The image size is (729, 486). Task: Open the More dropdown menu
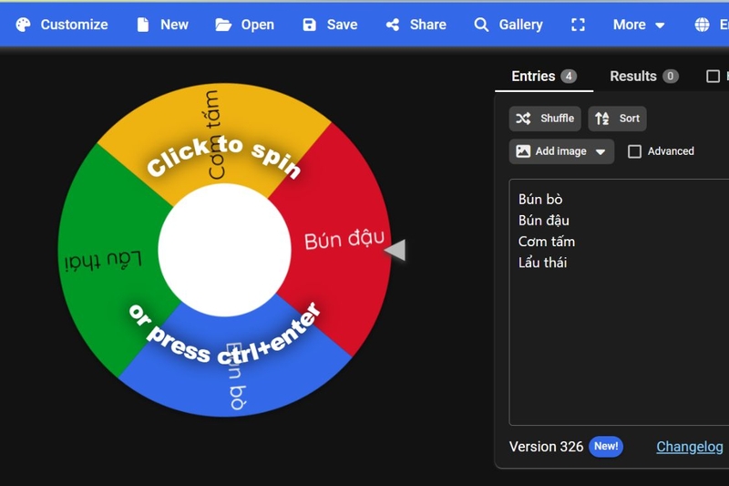point(639,25)
